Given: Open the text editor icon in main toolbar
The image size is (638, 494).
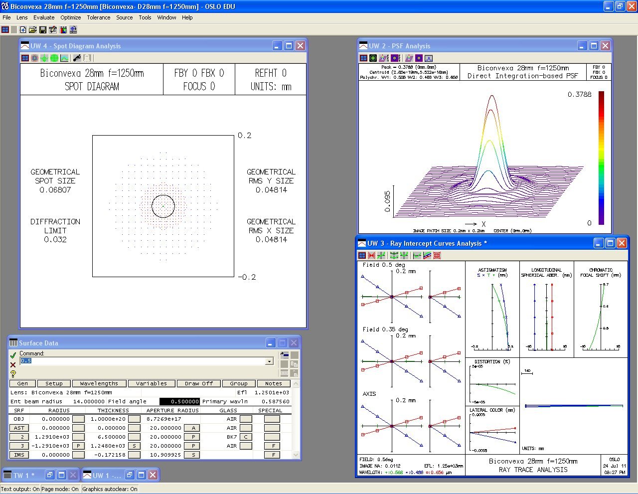Looking at the screenshot, I should pos(53,30).
